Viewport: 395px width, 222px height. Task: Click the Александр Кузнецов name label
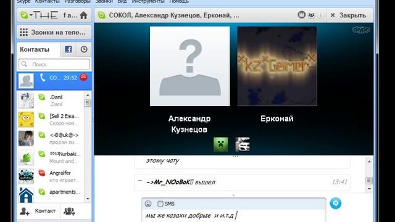coord(189,124)
